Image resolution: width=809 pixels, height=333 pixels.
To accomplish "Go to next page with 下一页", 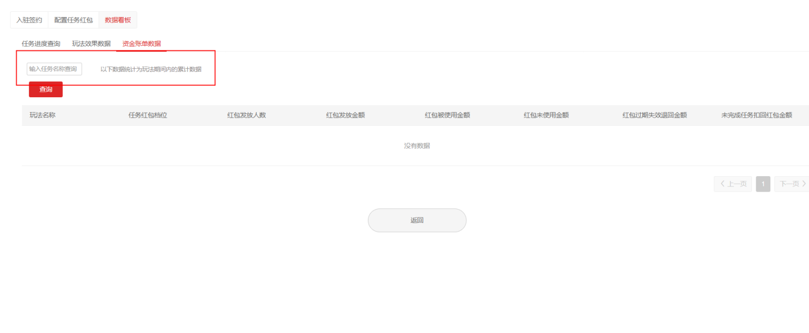I will [792, 184].
